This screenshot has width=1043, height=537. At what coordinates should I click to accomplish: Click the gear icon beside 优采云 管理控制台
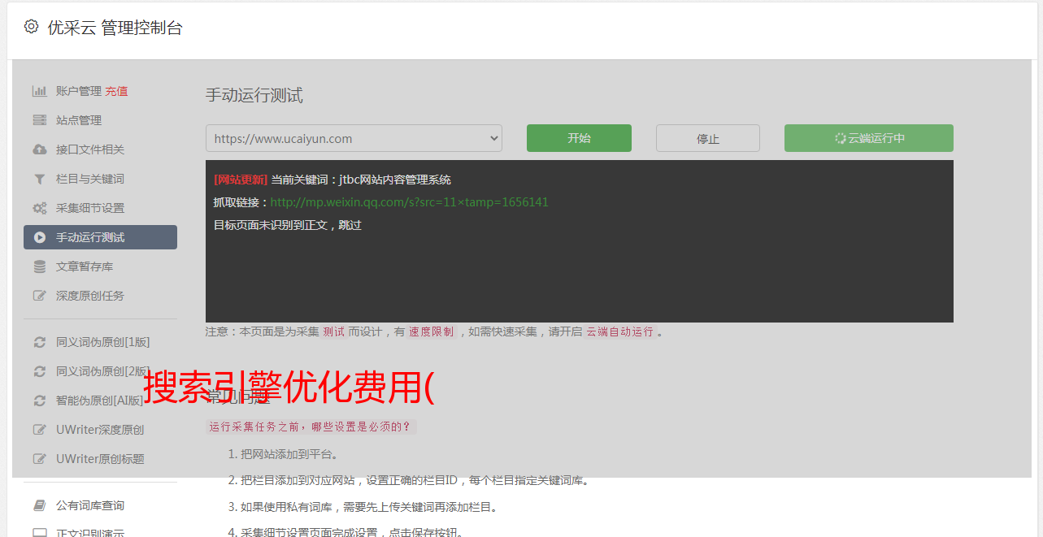[31, 27]
